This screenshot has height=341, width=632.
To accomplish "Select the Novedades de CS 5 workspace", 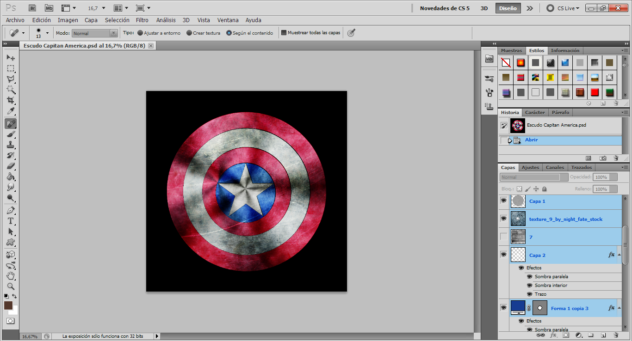I will tap(445, 8).
